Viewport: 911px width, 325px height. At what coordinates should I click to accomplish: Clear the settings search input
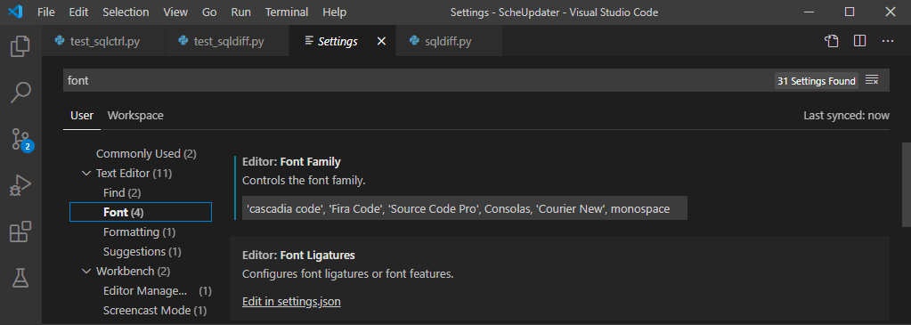[872, 80]
